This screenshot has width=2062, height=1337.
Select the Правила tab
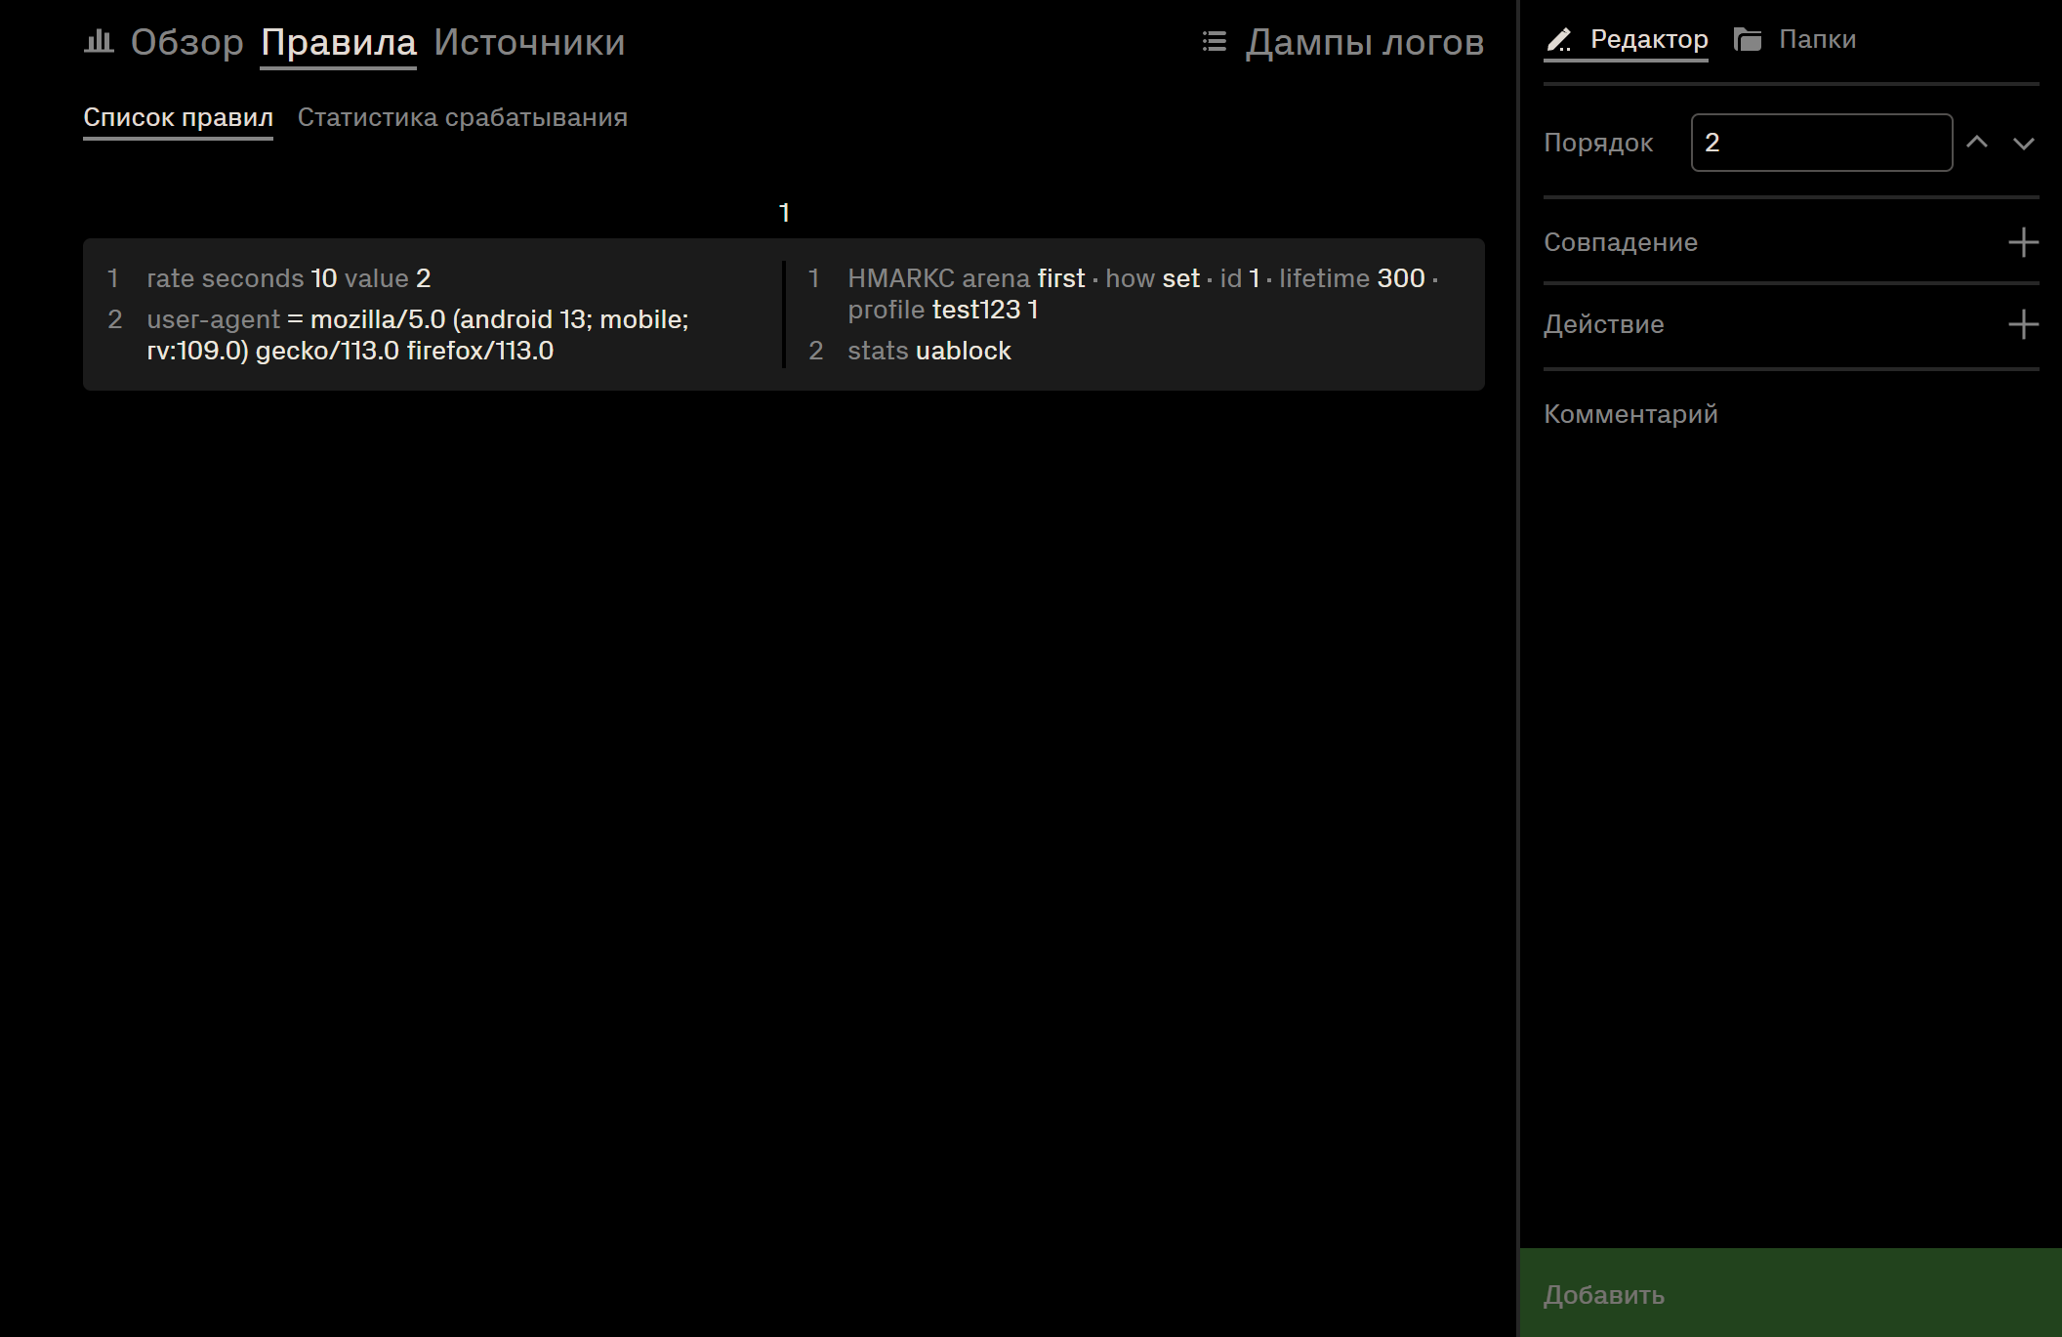click(339, 42)
